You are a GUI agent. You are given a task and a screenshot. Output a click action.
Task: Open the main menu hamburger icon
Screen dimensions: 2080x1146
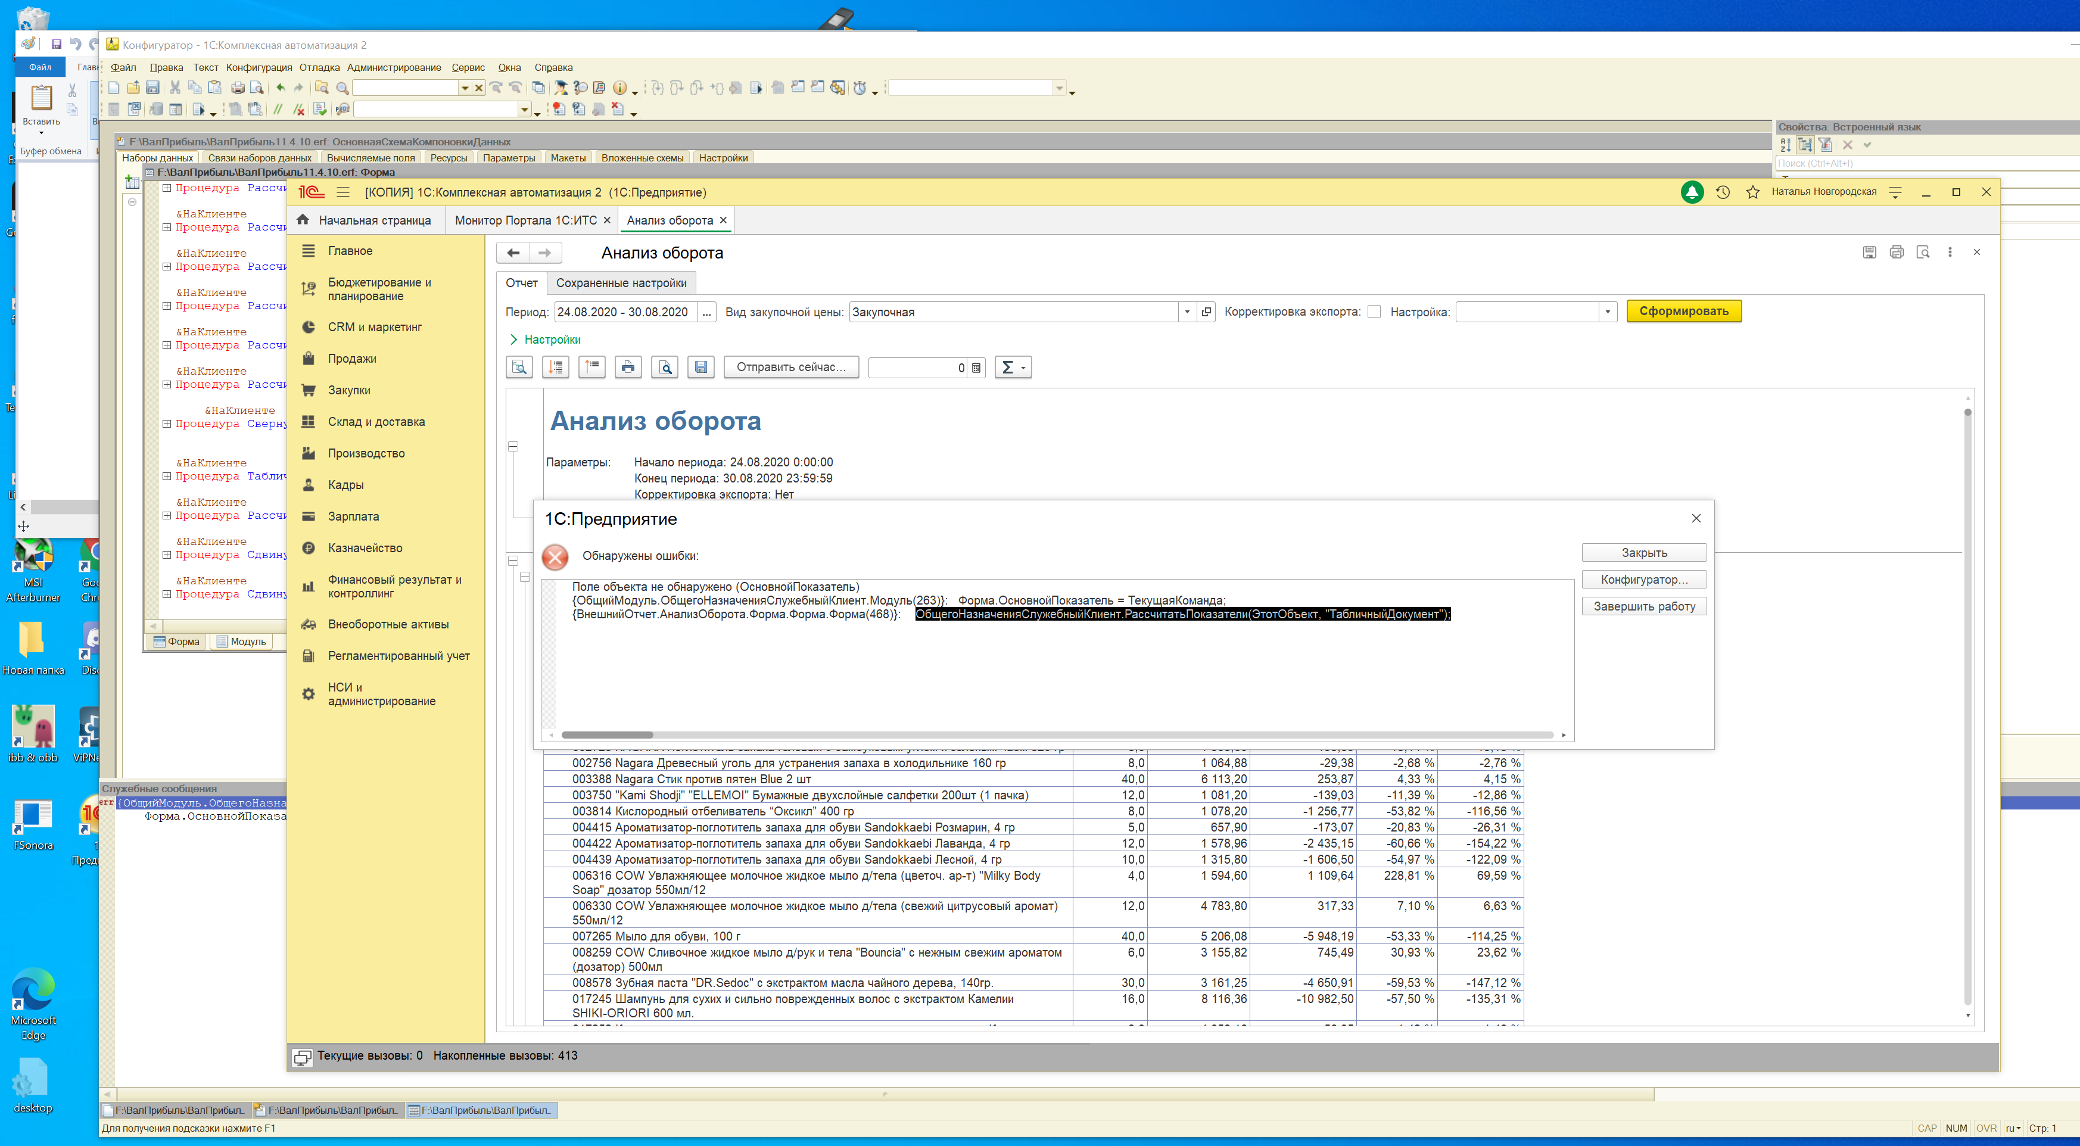[x=343, y=192]
